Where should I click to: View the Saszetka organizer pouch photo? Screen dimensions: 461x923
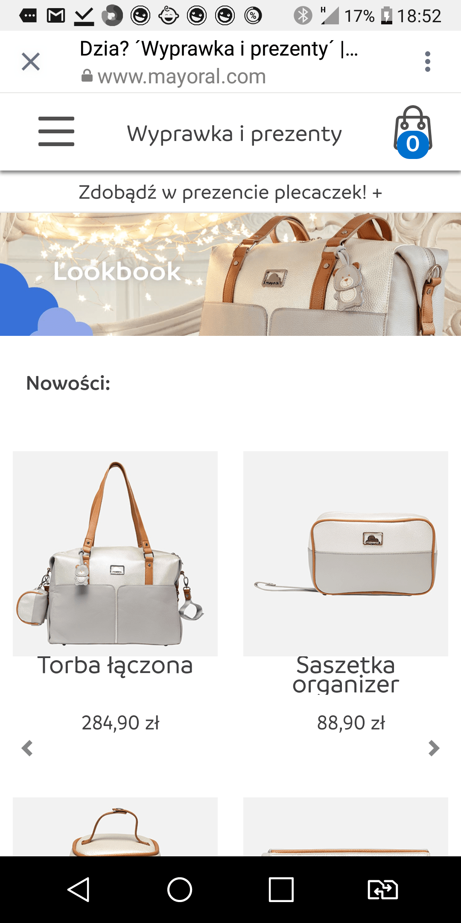[346, 554]
